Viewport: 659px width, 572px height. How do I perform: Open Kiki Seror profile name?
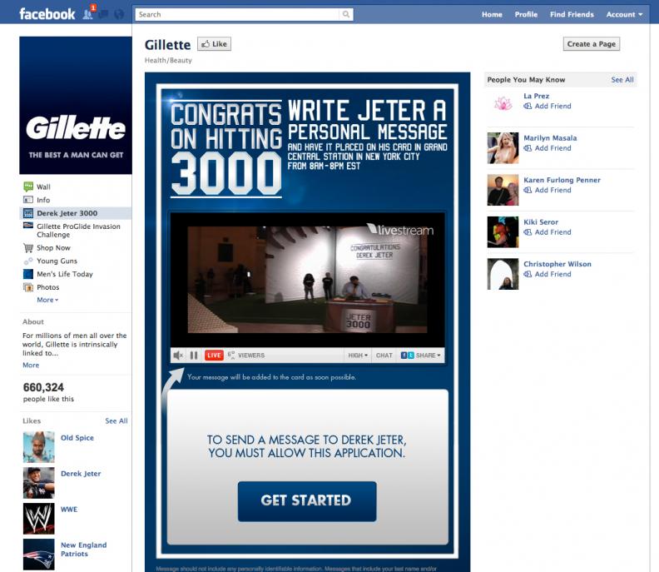[x=541, y=222]
